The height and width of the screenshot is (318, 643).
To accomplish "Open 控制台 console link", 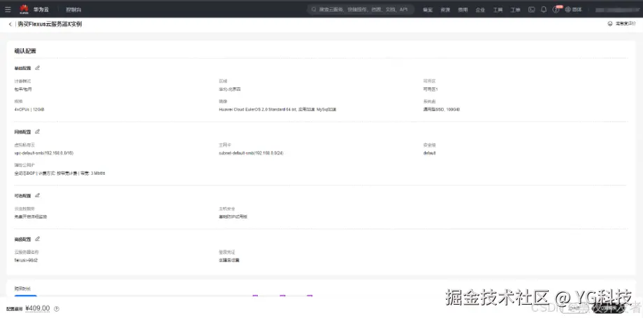I will point(74,10).
